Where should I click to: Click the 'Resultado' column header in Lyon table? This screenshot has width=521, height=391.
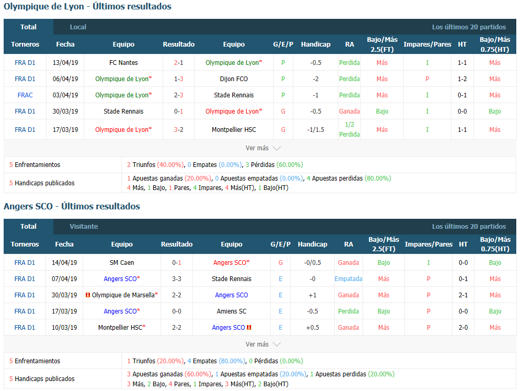pos(178,44)
